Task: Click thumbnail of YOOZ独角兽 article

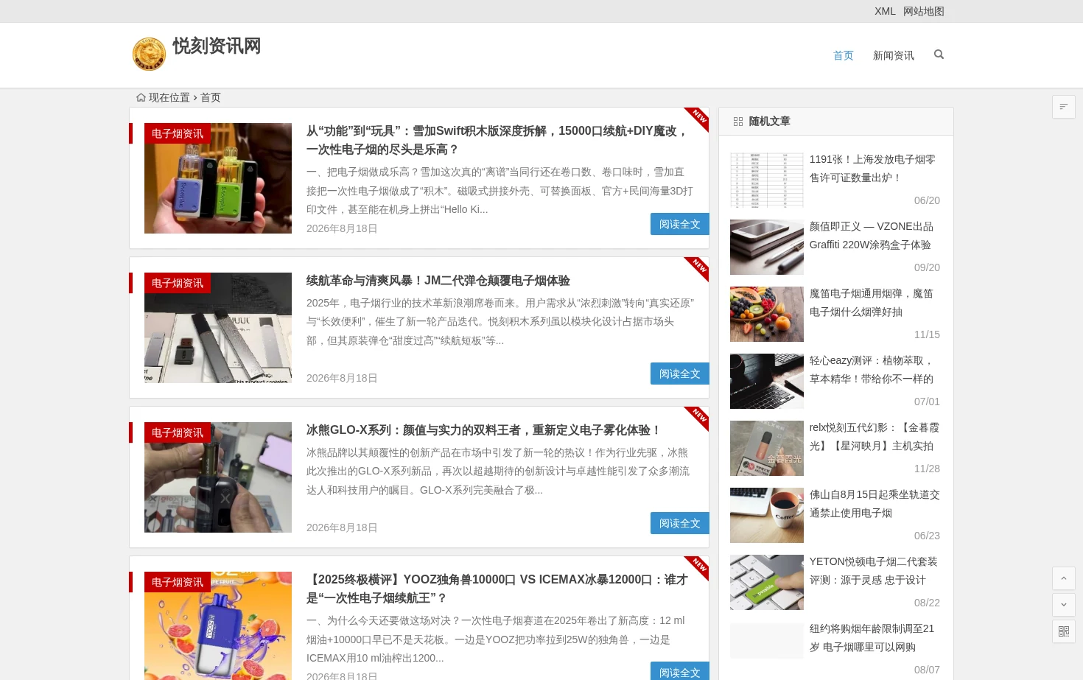Action: pos(218,626)
